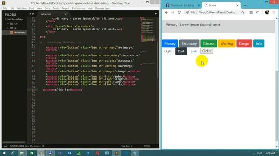
Task: Go to previous tab with Sublime's left arrow
Action: [x=30, y=14]
